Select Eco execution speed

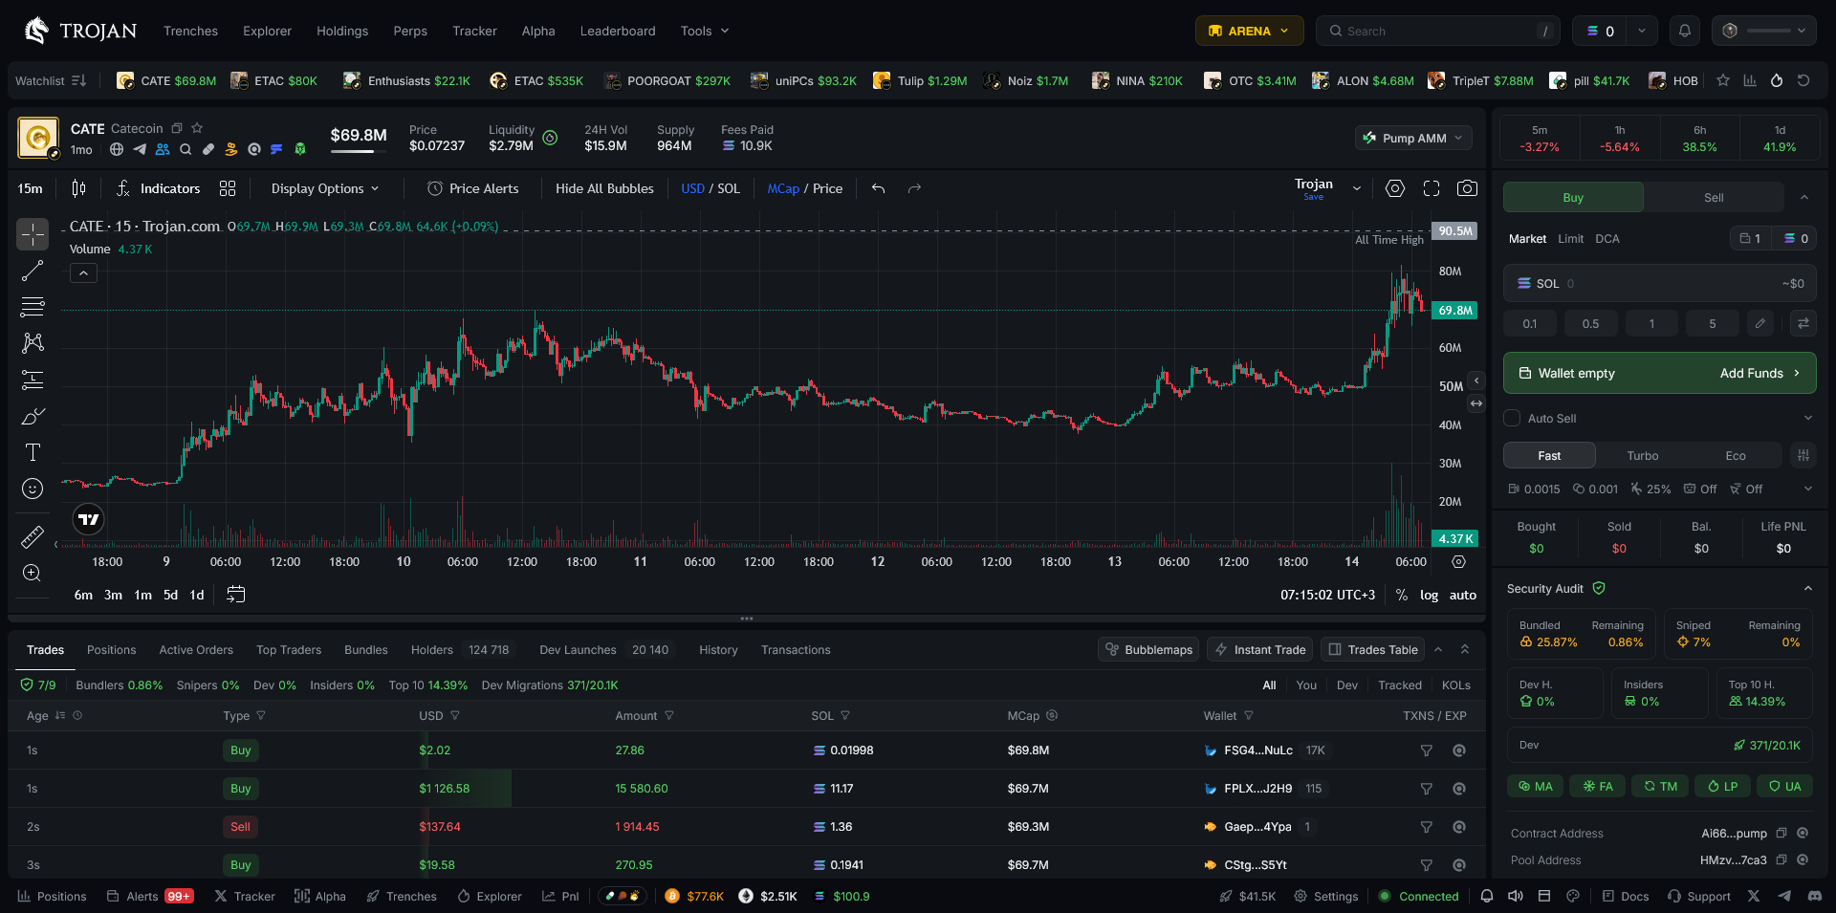click(x=1736, y=456)
